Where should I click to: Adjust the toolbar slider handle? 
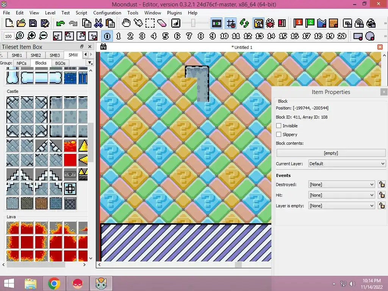pyautogui.click(x=193, y=23)
